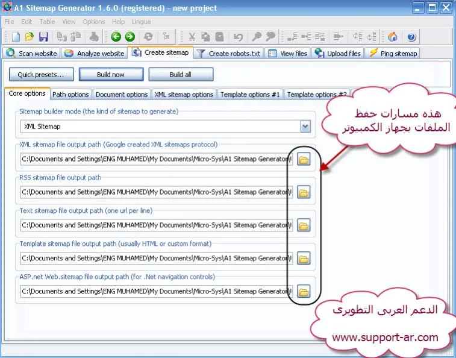Open the Options menu

click(94, 22)
